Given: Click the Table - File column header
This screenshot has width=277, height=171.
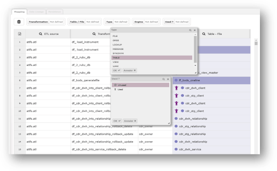Looking at the screenshot, I should click(223, 34).
